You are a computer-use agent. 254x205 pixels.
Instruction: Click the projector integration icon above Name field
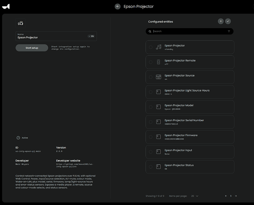pos(20,23)
